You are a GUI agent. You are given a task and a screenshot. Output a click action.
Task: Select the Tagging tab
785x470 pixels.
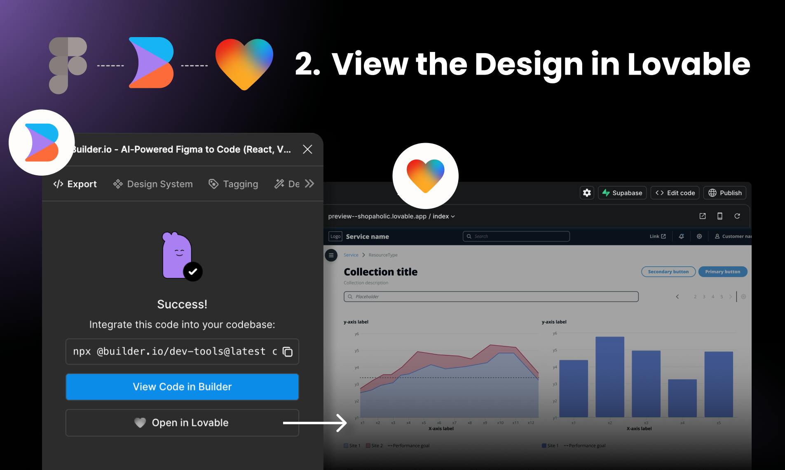(233, 184)
